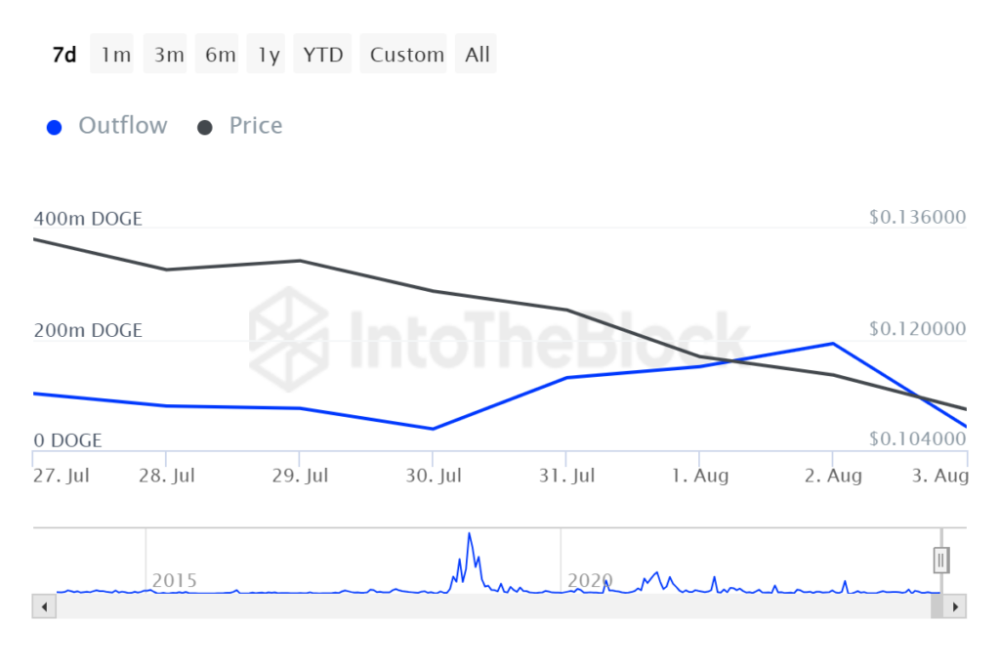This screenshot has height=667, width=1000.
Task: Toggle the Price series dark dot
Action: click(205, 127)
